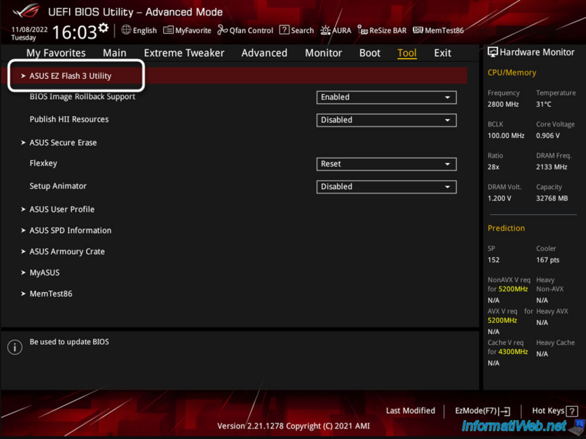Click the Last Modified button
The width and height of the screenshot is (586, 439).
click(x=411, y=410)
